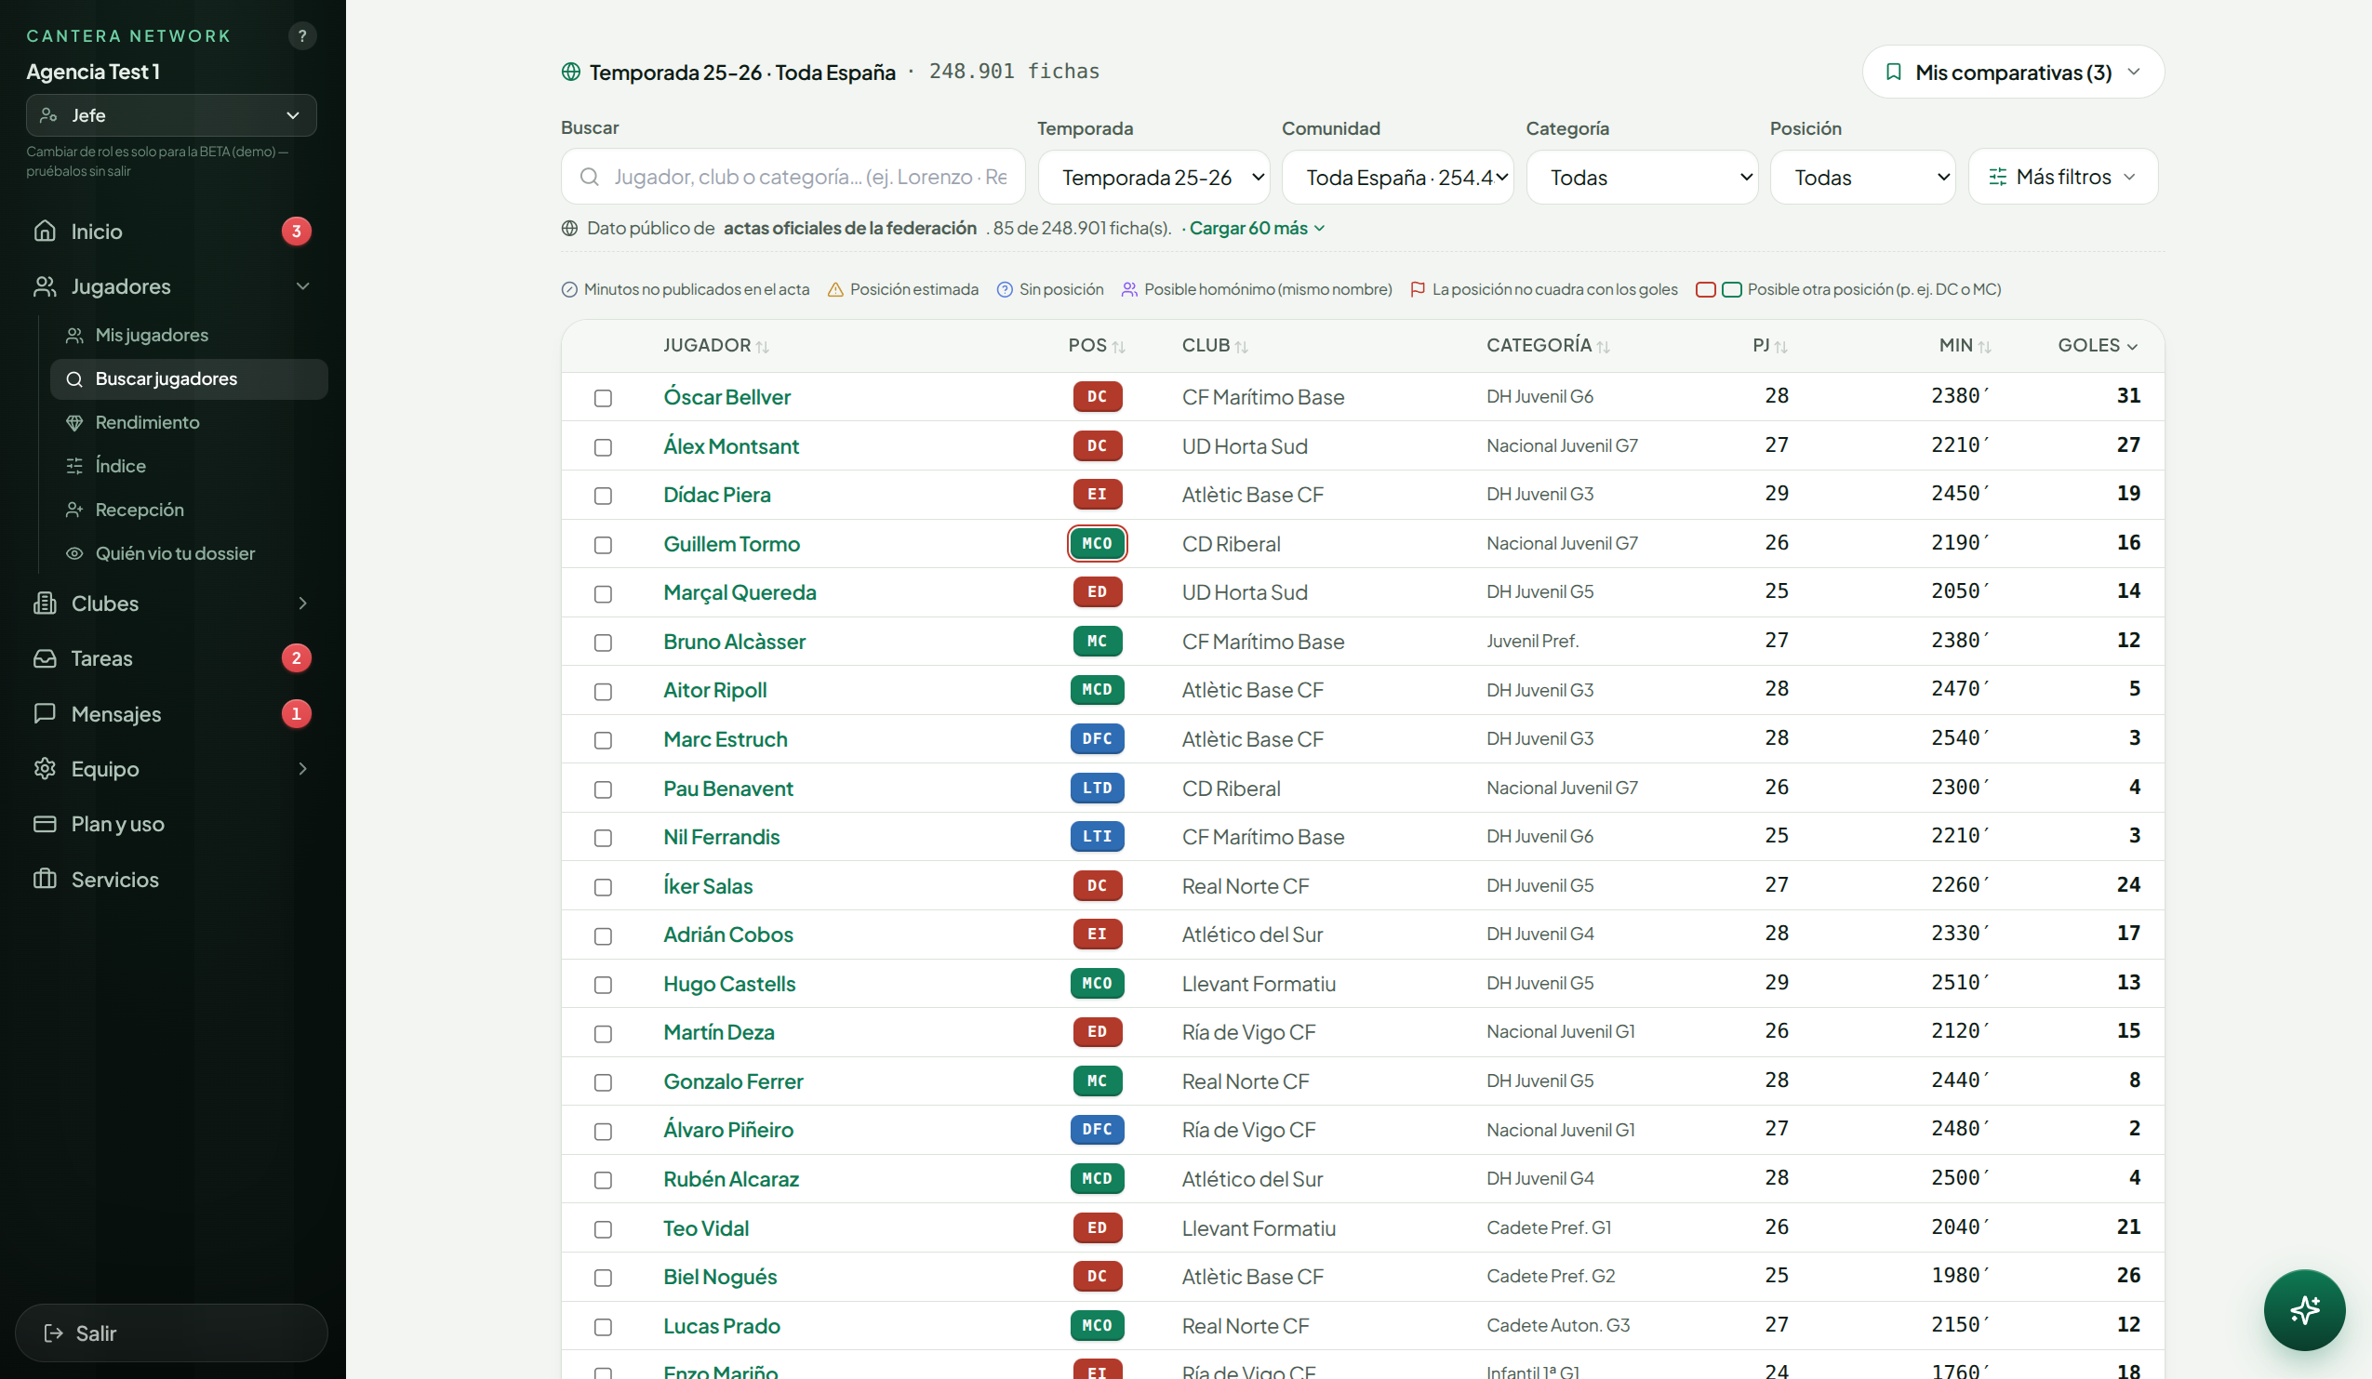Sort table by GOLES column header
The height and width of the screenshot is (1379, 2372).
pyautogui.click(x=2098, y=345)
